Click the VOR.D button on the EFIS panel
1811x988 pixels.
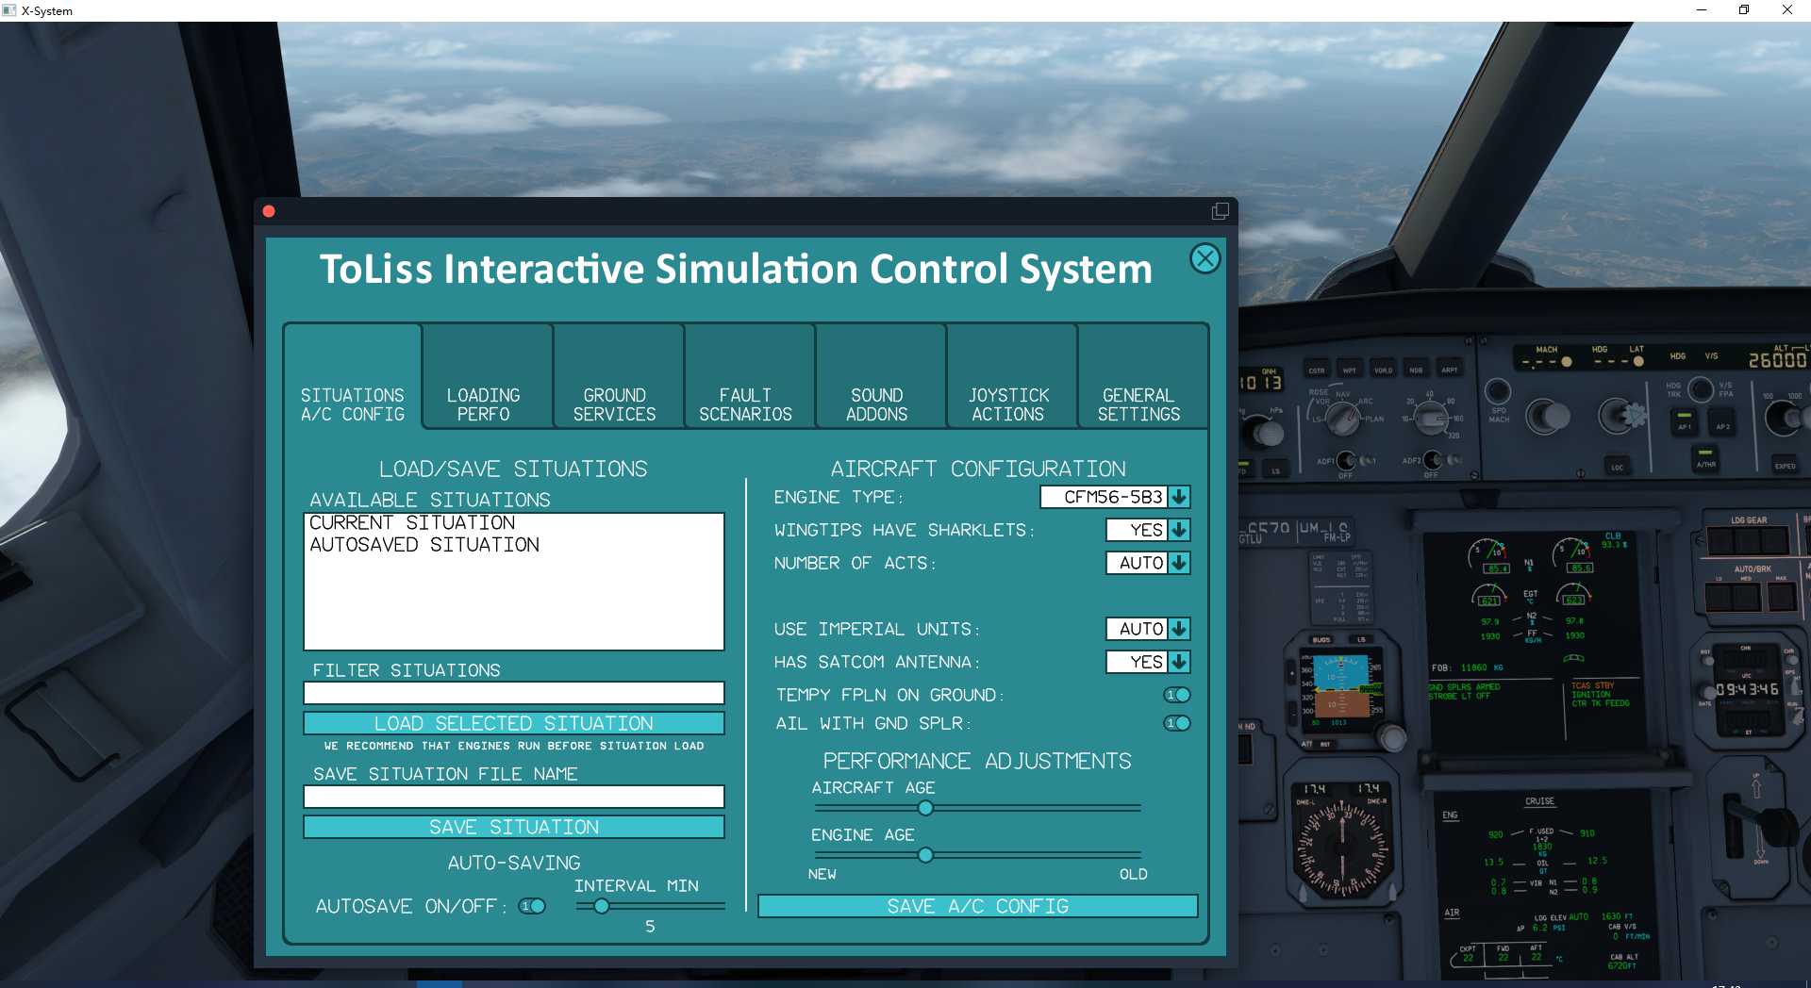point(1383,370)
